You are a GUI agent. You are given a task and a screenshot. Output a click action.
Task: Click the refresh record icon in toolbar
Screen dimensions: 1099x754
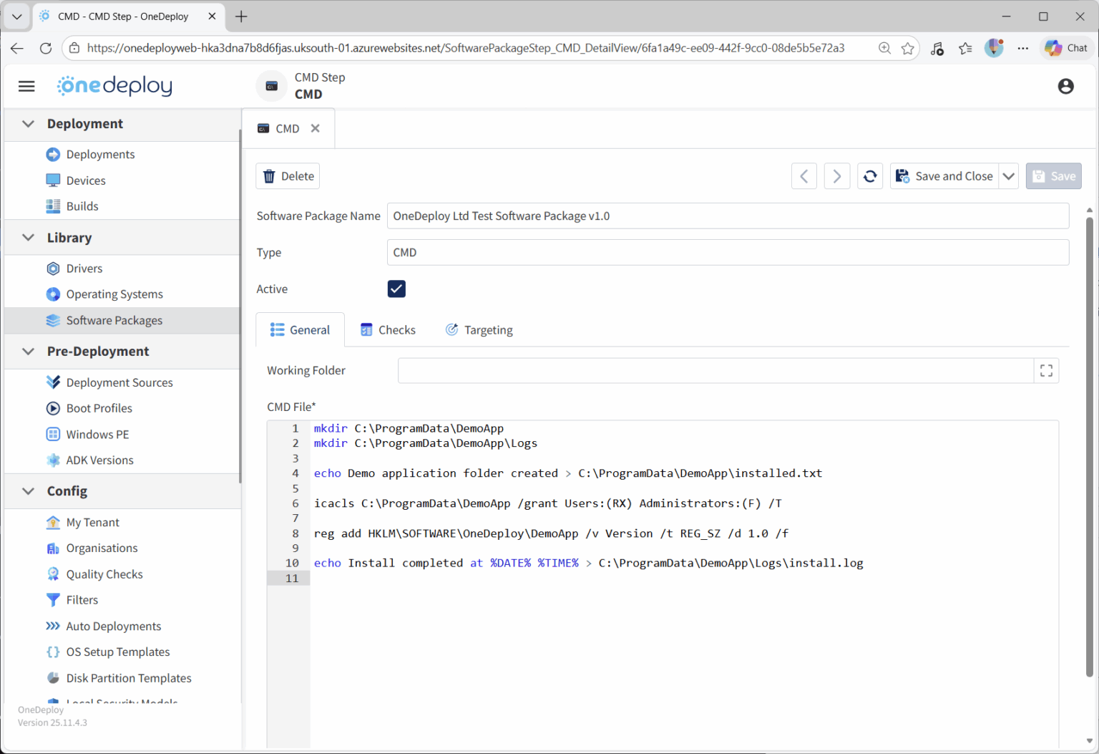870,176
